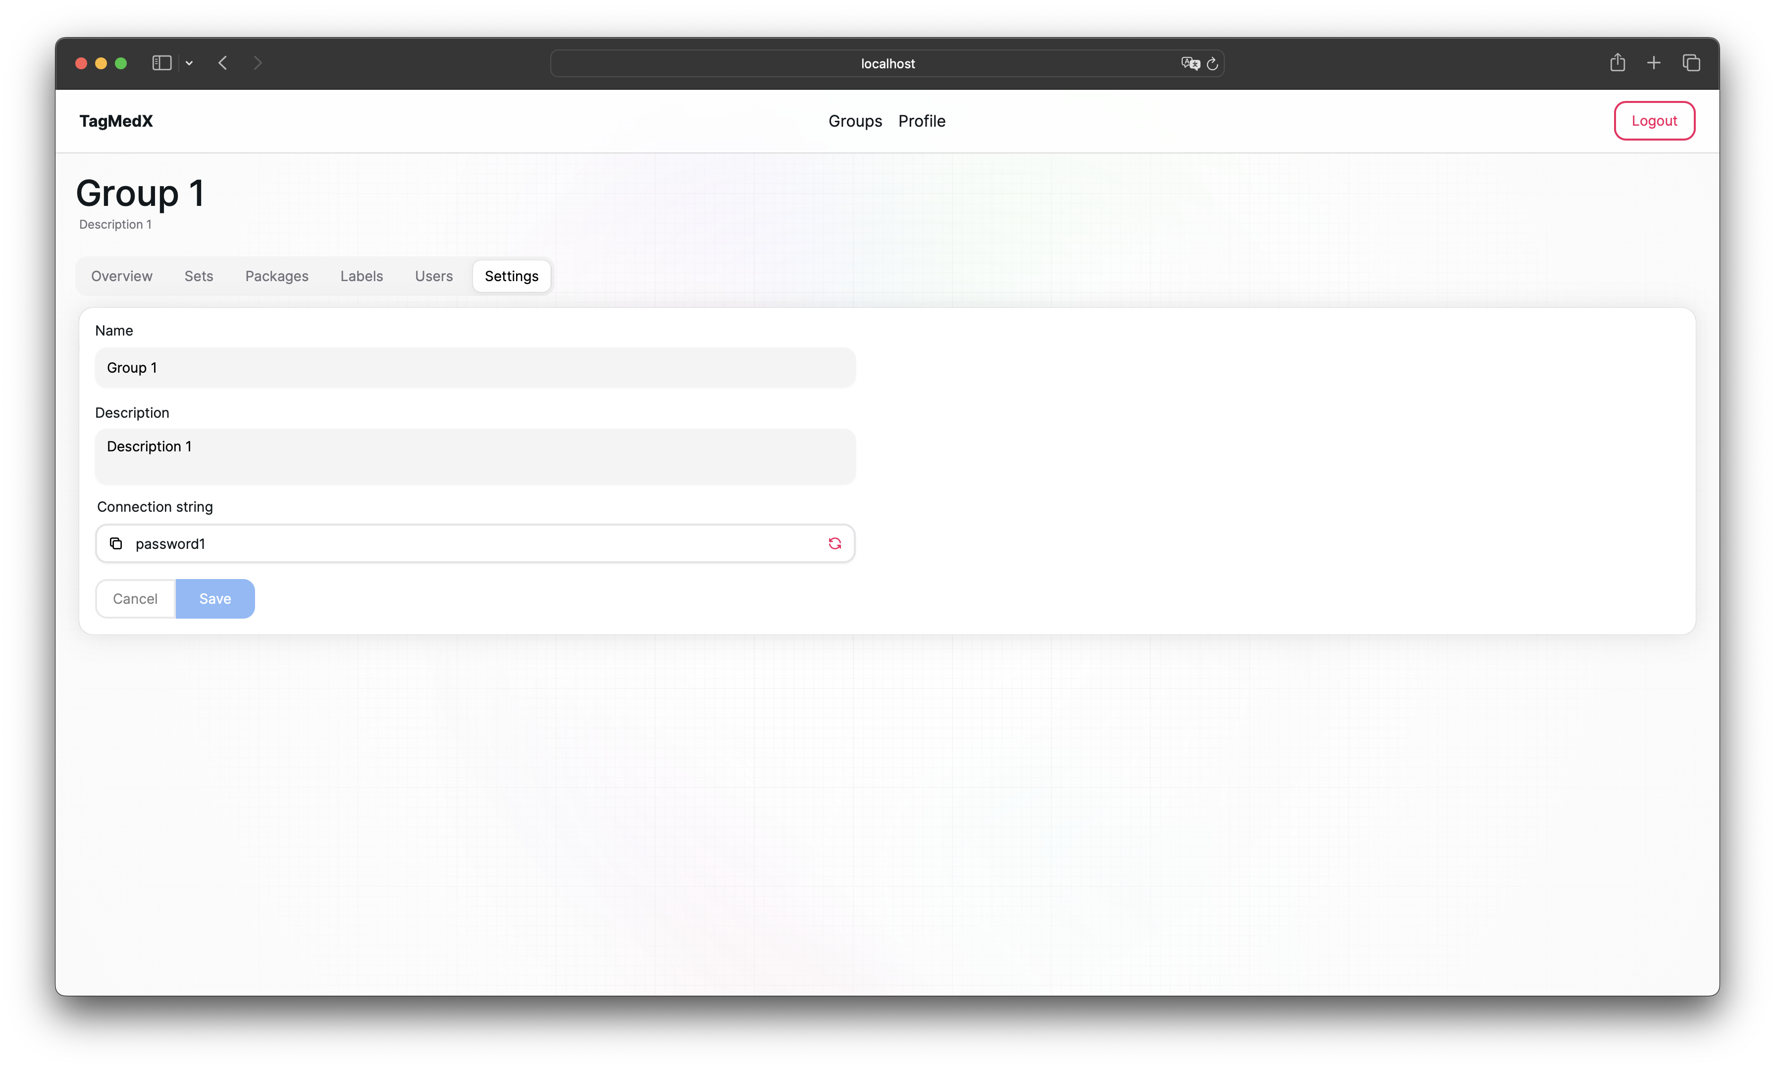This screenshot has width=1775, height=1069.
Task: Open the Users tab
Action: 434,277
